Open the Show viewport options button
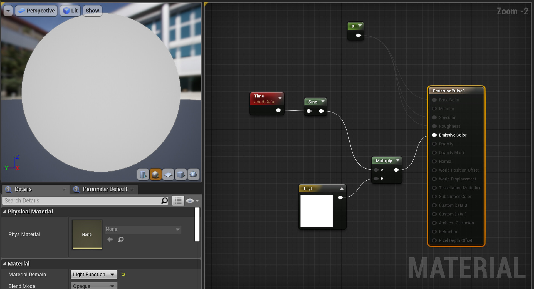This screenshot has width=534, height=289. coord(92,11)
